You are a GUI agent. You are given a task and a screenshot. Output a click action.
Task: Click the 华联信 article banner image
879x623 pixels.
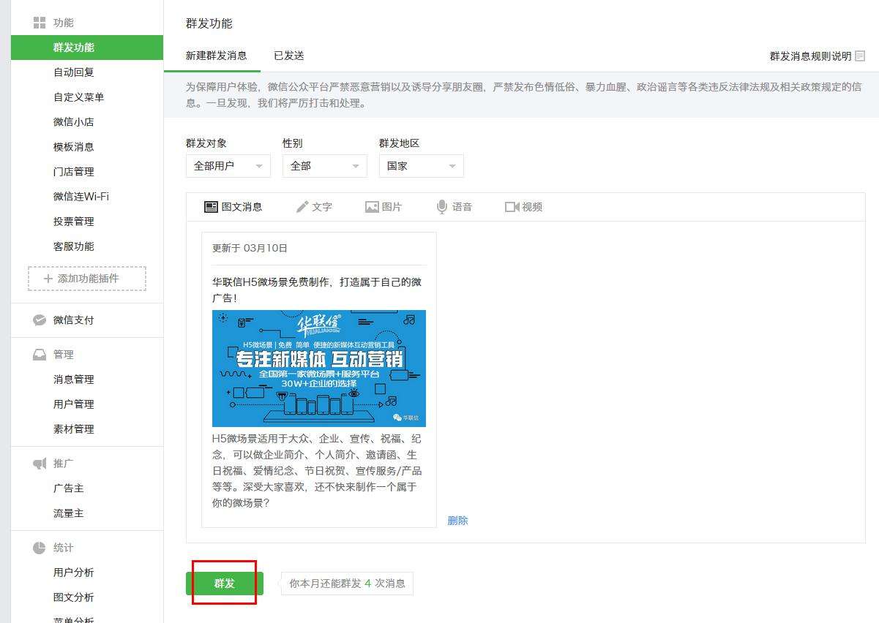(318, 368)
